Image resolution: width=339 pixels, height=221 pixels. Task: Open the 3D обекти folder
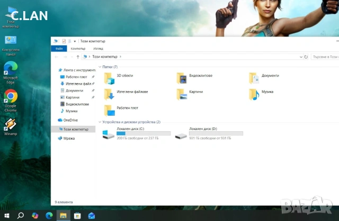119,78
